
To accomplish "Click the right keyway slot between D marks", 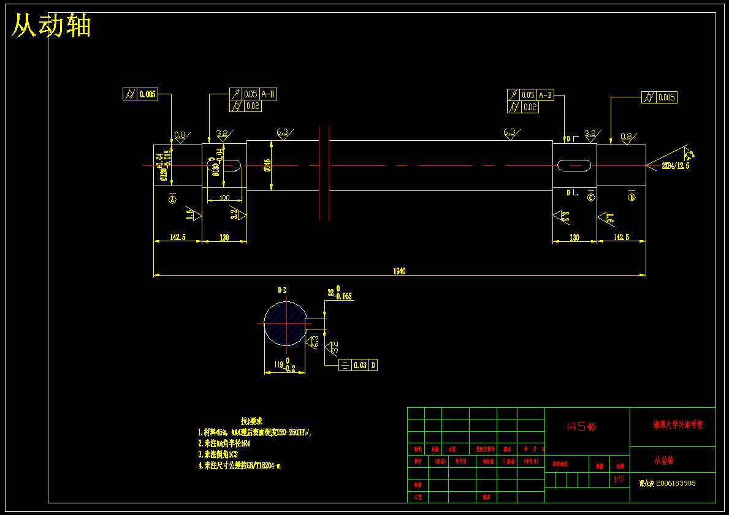I will [x=574, y=165].
